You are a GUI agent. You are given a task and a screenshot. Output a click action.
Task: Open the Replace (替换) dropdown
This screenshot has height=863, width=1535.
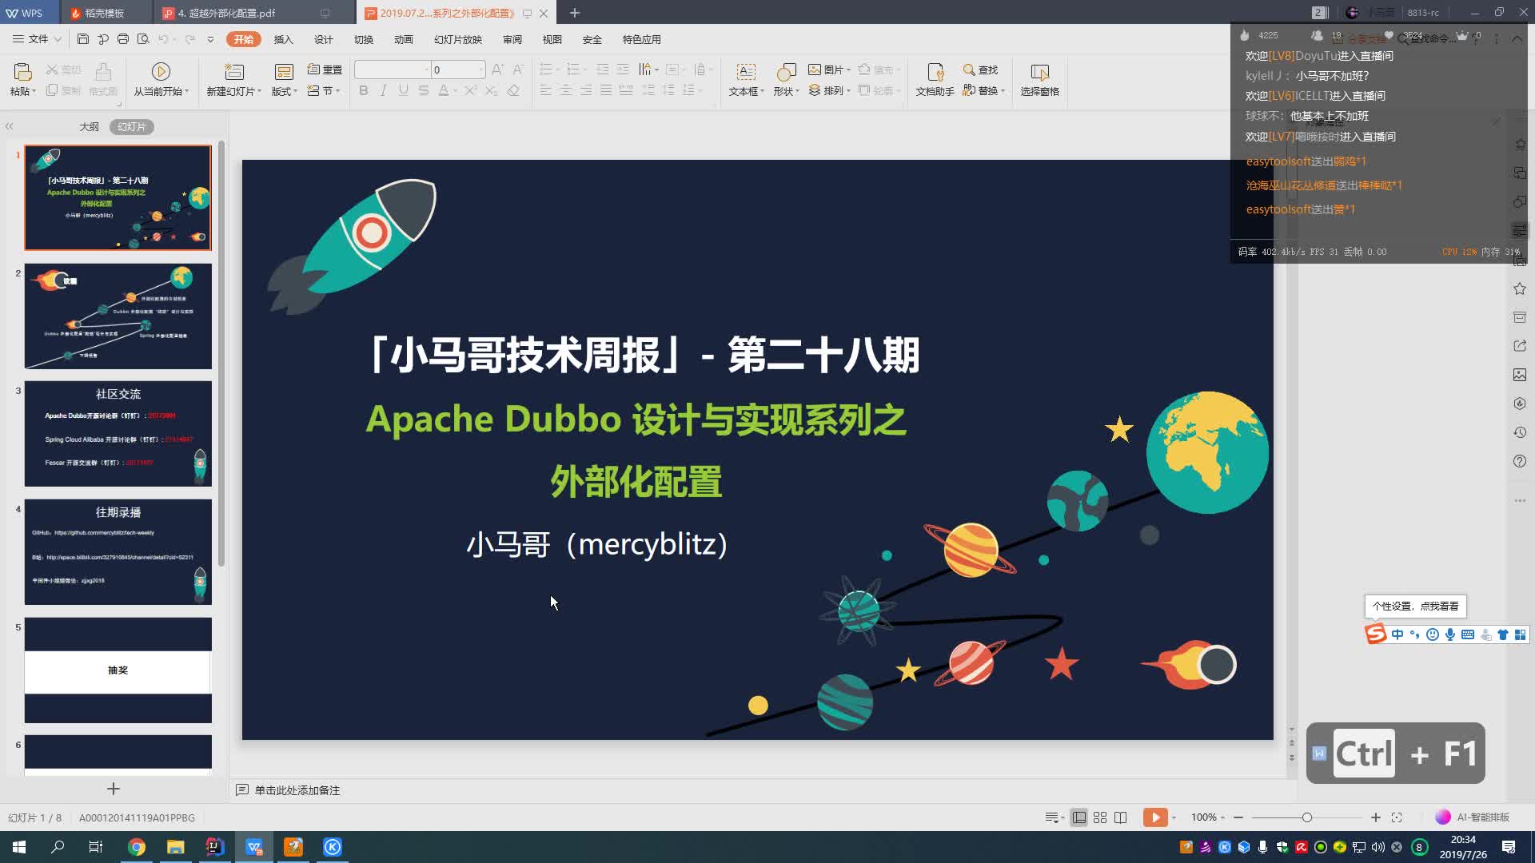click(983, 91)
